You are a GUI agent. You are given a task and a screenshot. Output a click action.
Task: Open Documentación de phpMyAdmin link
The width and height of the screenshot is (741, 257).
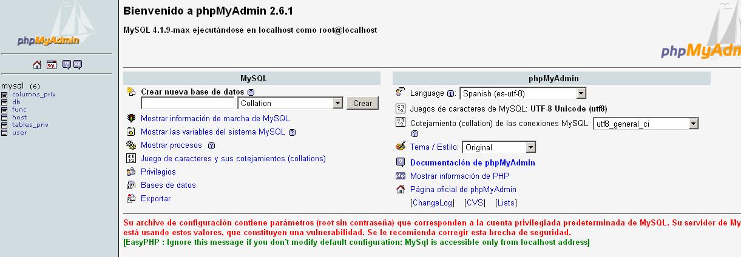[473, 163]
